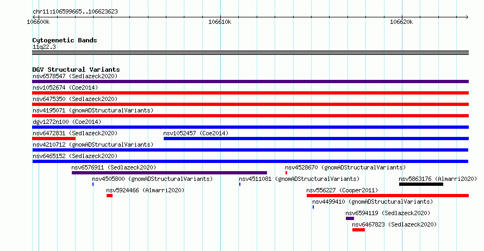484x251 pixels.
Task: Open nsv1052457 (Coe2014) label
Action: point(196,133)
